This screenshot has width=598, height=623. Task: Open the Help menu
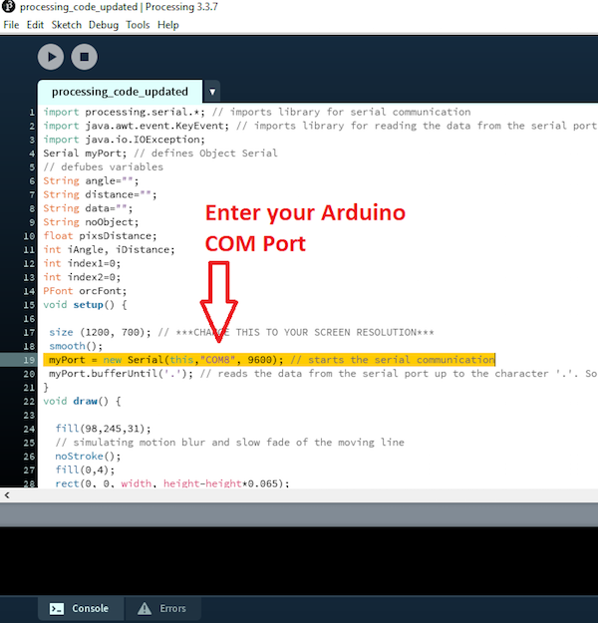(x=168, y=25)
